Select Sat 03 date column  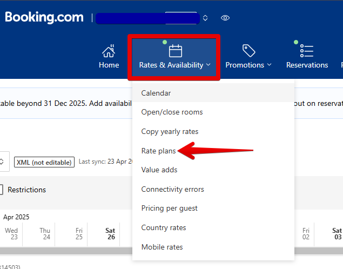[329, 234]
